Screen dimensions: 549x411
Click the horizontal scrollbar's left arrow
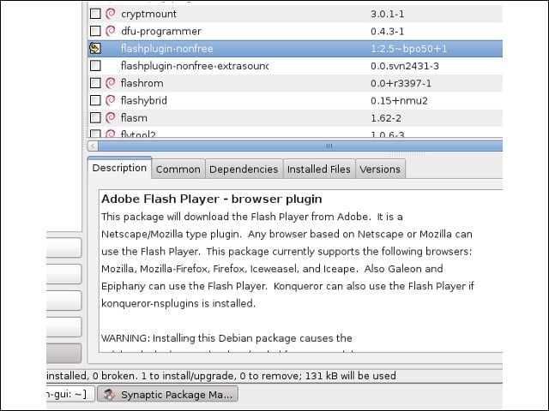[x=93, y=146]
